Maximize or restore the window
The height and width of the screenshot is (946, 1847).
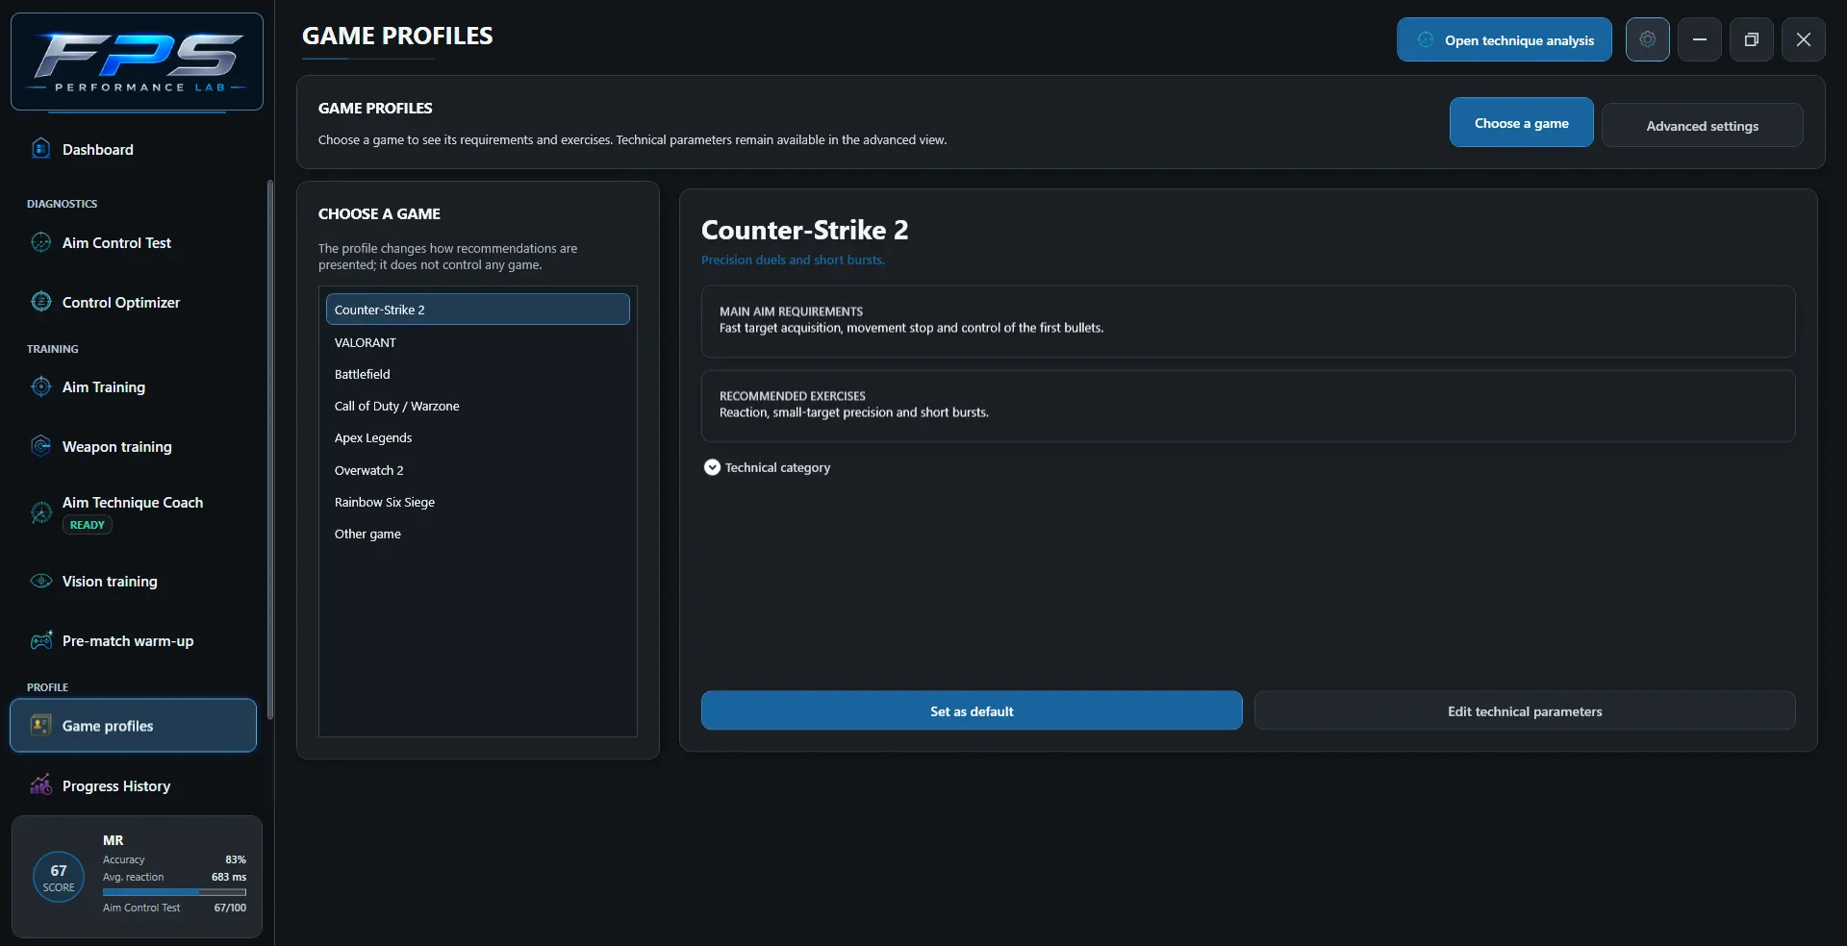(x=1752, y=39)
